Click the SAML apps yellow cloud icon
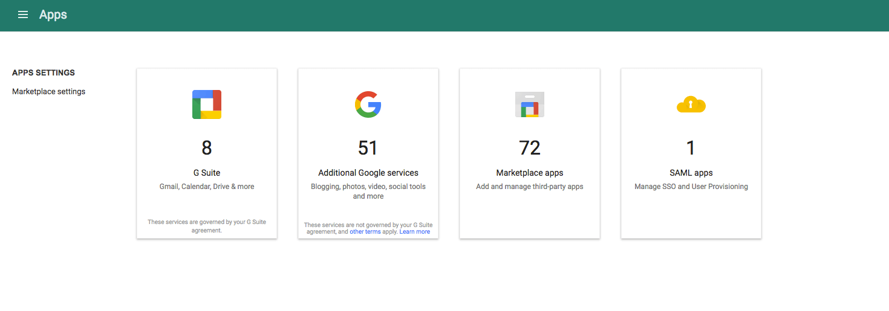Viewport: 889px width, 311px height. [691, 105]
